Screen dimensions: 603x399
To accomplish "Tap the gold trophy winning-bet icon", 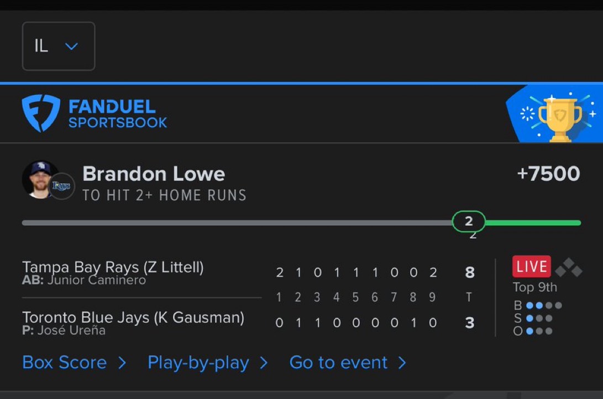I will pos(560,117).
